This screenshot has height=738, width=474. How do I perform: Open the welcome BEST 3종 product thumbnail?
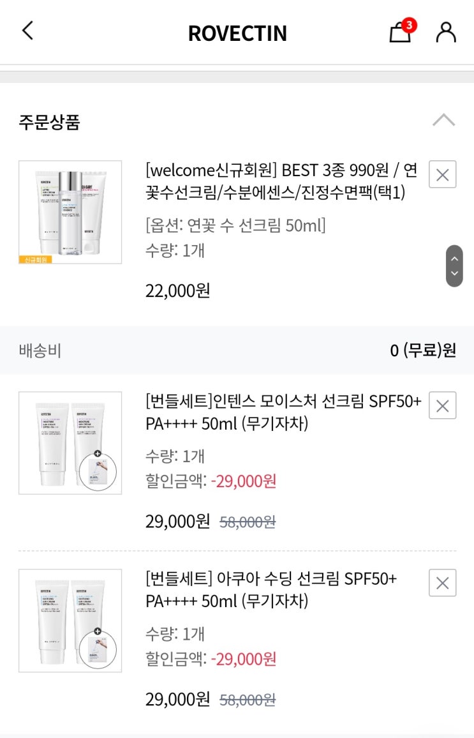coord(70,212)
